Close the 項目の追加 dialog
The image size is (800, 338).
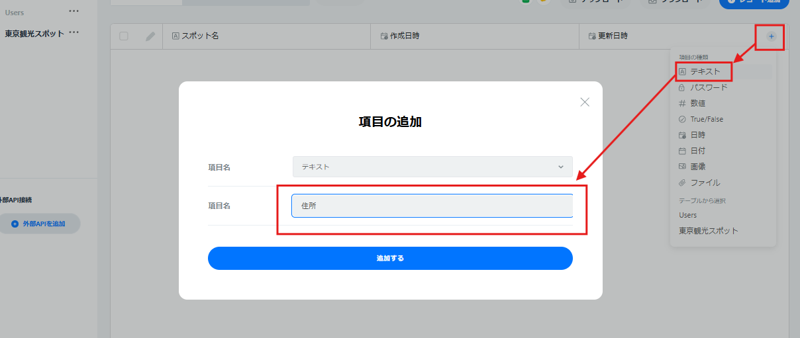[x=584, y=102]
